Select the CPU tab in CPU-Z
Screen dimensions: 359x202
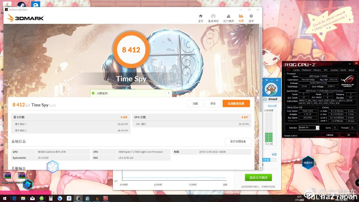click(288, 70)
